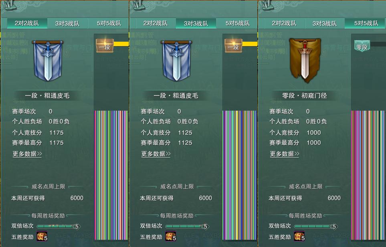386x247 pixels.
Task: Select the 3对3战队 tab in middle panel
Action: click(x=196, y=23)
